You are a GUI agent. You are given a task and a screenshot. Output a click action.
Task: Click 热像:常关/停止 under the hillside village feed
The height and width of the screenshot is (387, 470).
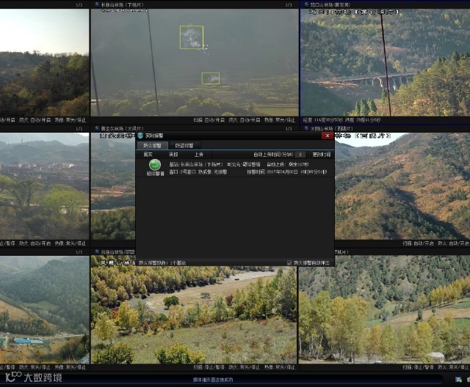point(70,243)
